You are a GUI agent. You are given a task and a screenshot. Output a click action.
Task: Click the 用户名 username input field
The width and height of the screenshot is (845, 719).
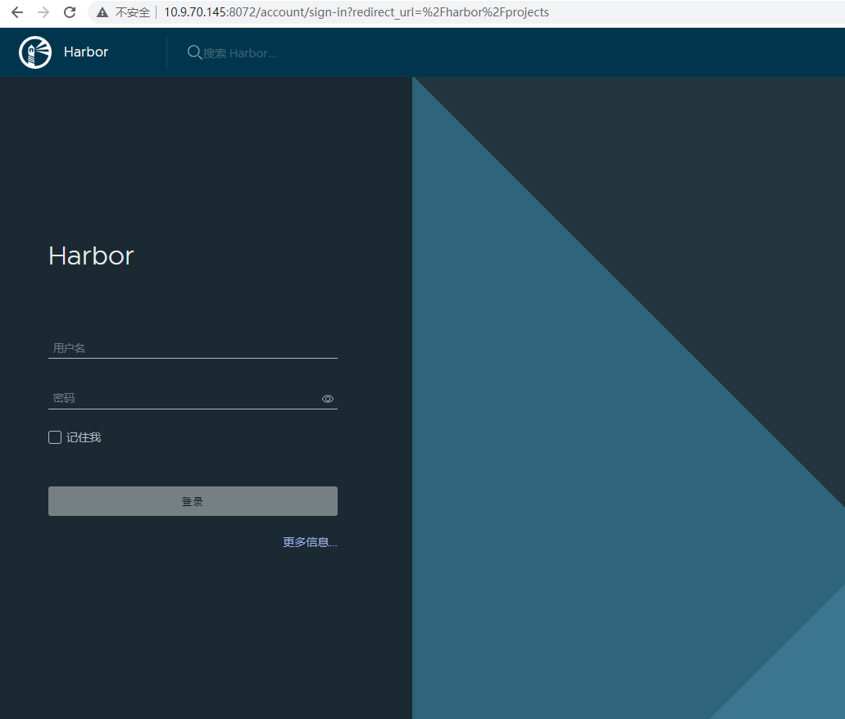193,348
